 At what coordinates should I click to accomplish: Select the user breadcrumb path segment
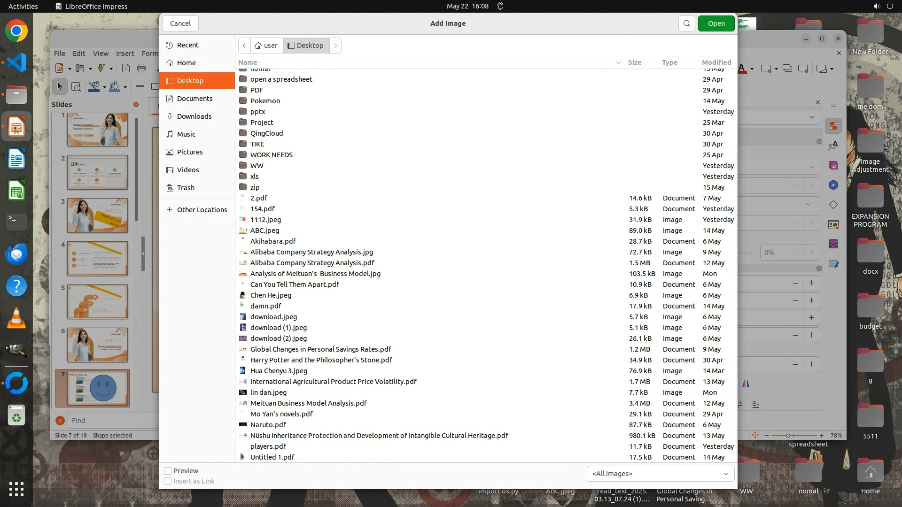click(x=266, y=46)
